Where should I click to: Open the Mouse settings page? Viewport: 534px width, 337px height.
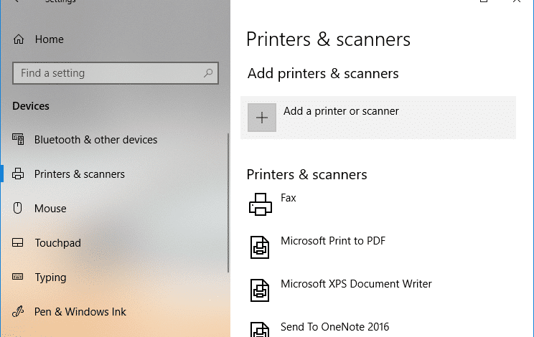[50, 208]
